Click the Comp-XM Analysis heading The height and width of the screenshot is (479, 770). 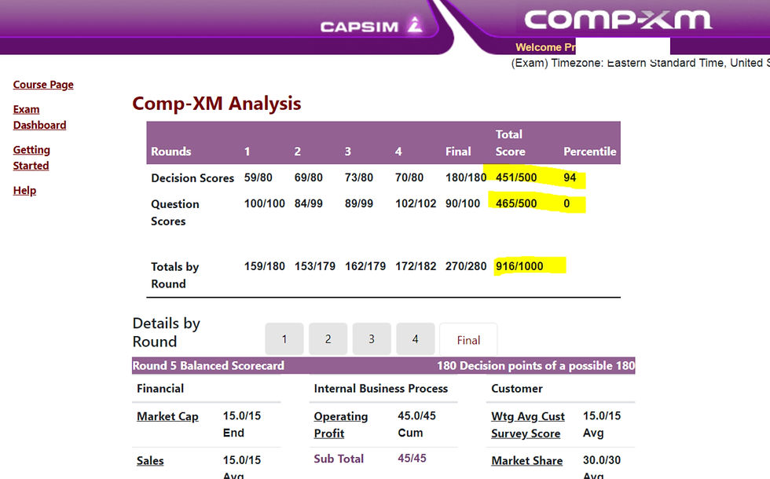click(217, 104)
